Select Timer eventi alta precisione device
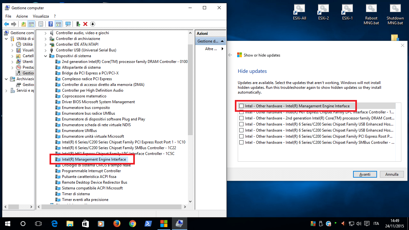 coord(85,200)
